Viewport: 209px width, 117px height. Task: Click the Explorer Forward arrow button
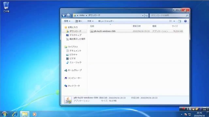(68, 16)
